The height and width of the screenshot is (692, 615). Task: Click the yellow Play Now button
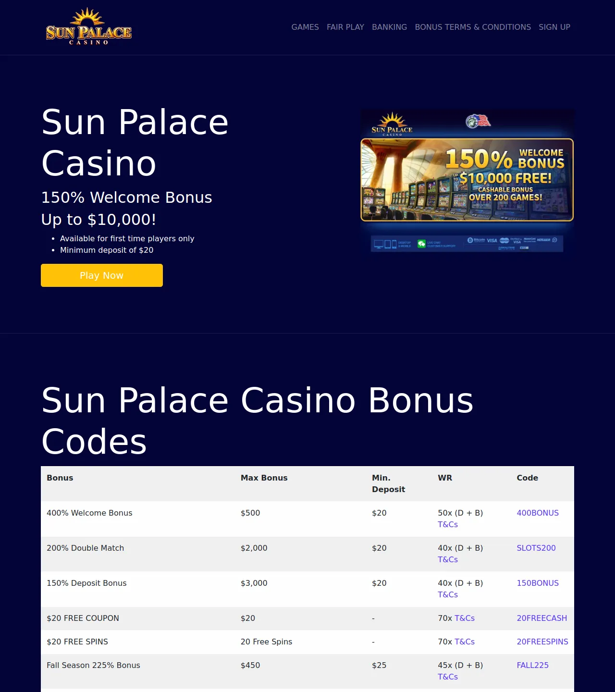(x=102, y=275)
